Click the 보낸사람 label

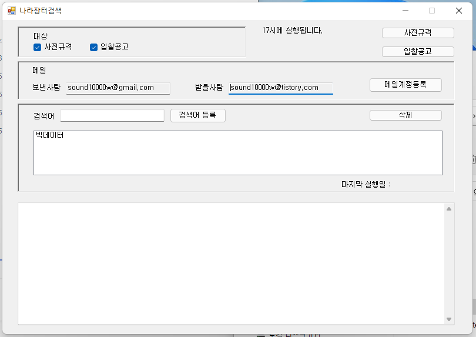pyautogui.click(x=46, y=88)
